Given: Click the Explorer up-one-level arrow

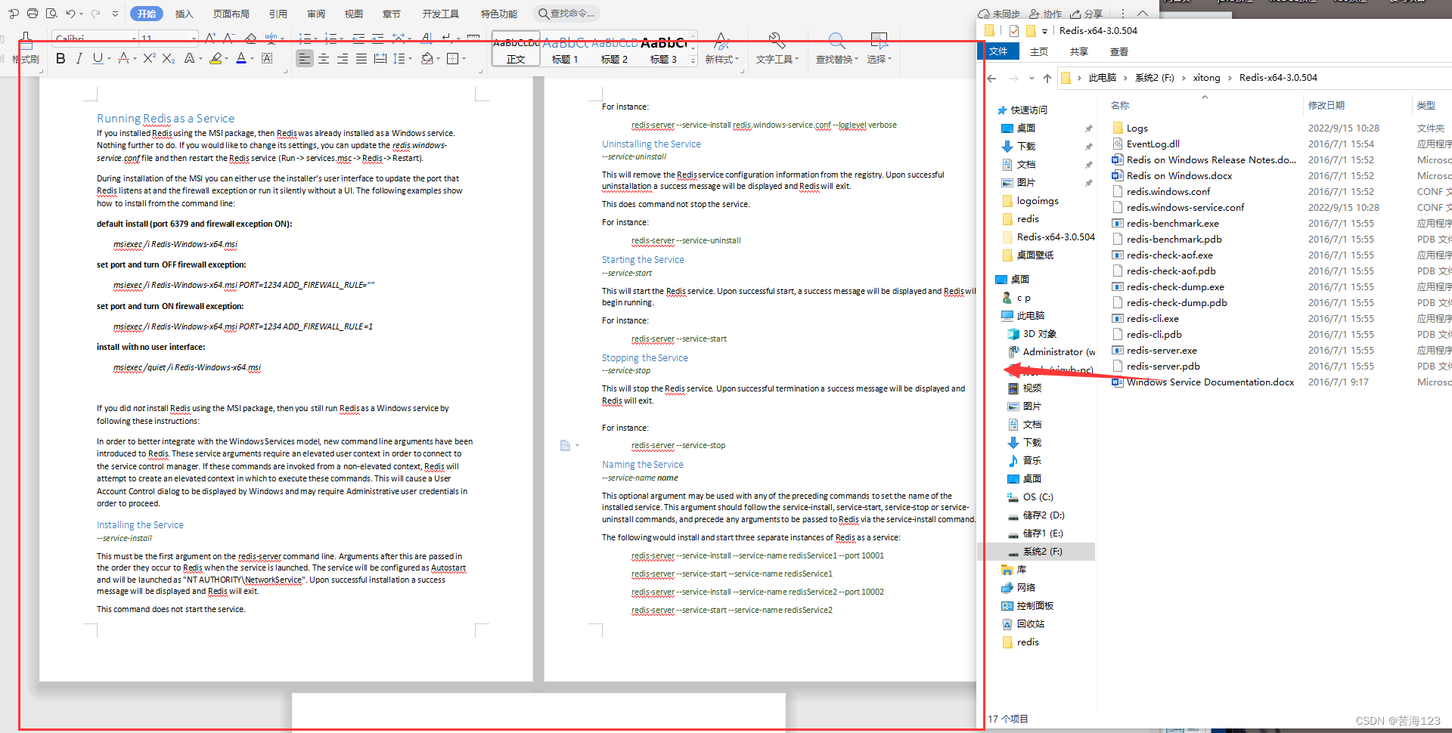Looking at the screenshot, I should [1047, 78].
